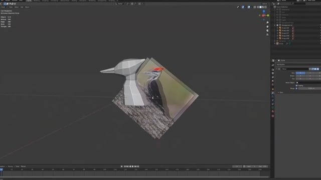
Task: Click the Options button in viewport header
Action: 265,3
